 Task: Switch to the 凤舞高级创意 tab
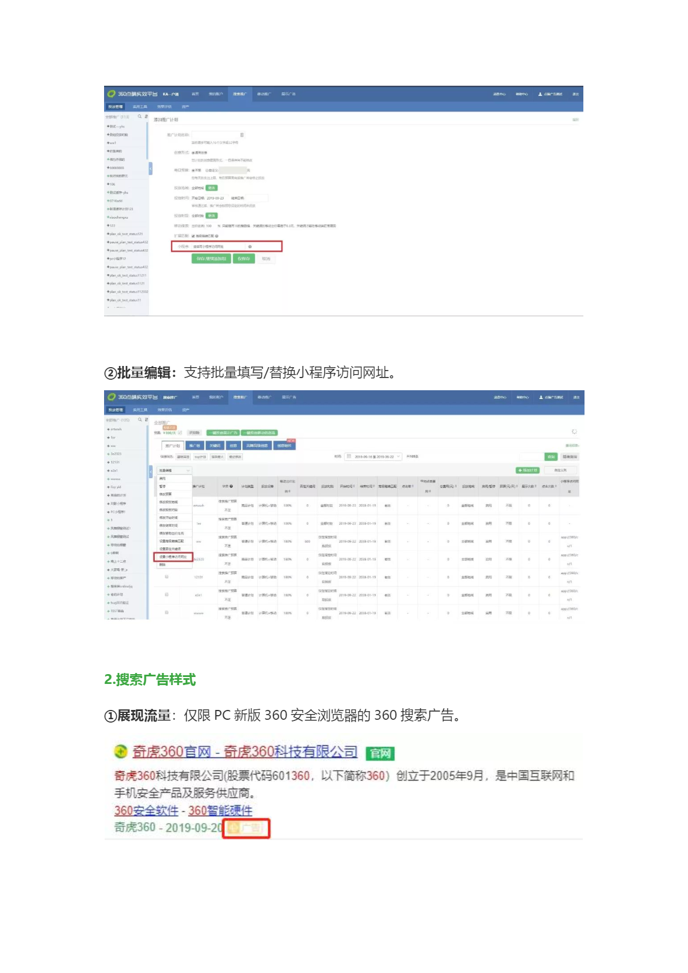257,446
